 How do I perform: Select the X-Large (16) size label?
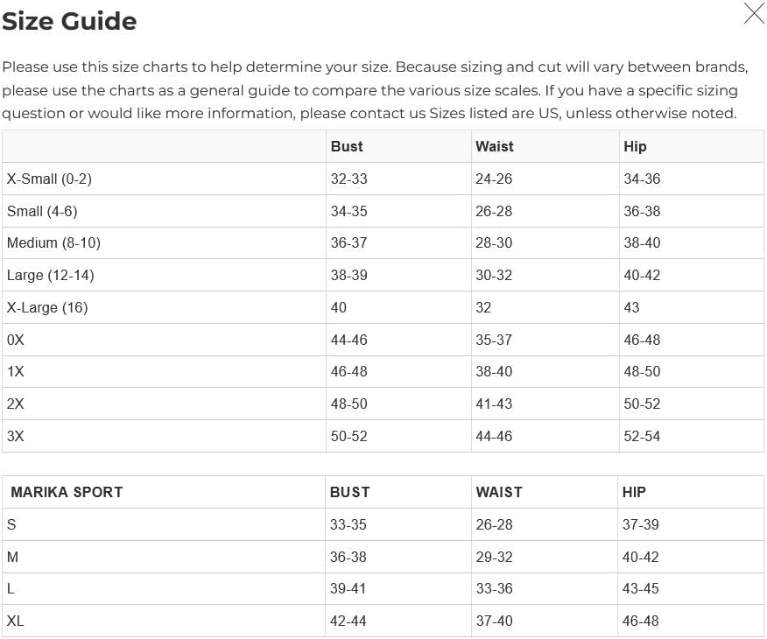[47, 307]
